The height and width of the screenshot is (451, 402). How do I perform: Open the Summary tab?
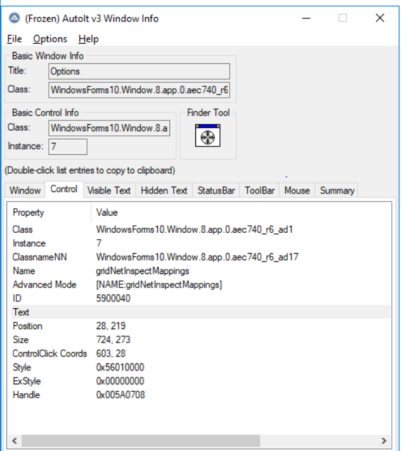point(337,190)
